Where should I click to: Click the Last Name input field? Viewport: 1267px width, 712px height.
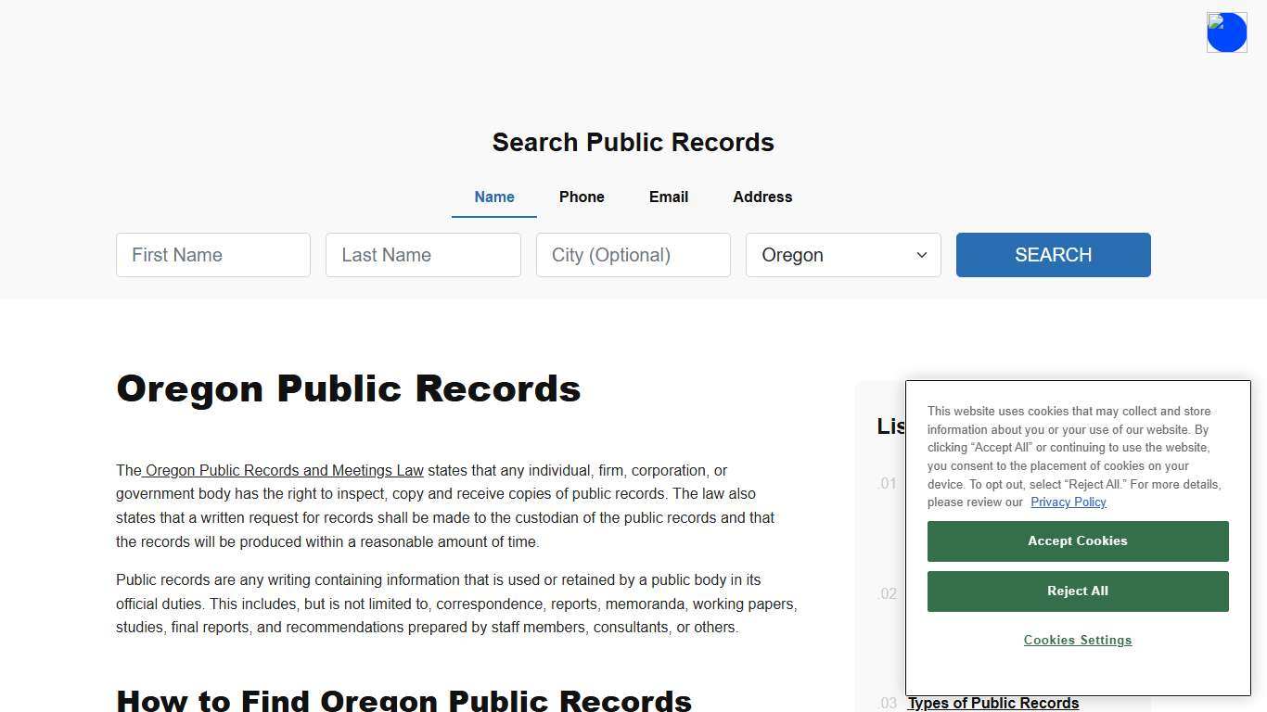[423, 255]
